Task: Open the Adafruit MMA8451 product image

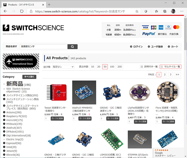Action: (x=84, y=92)
